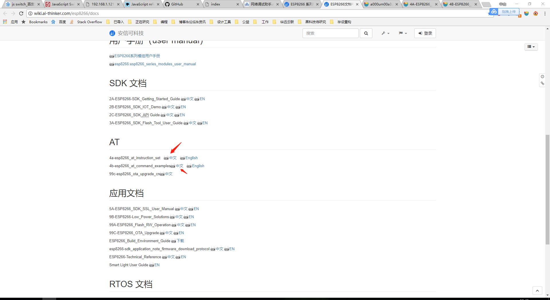Open EN 9B Low Power Solutions
This screenshot has width=550, height=300.
click(191, 217)
